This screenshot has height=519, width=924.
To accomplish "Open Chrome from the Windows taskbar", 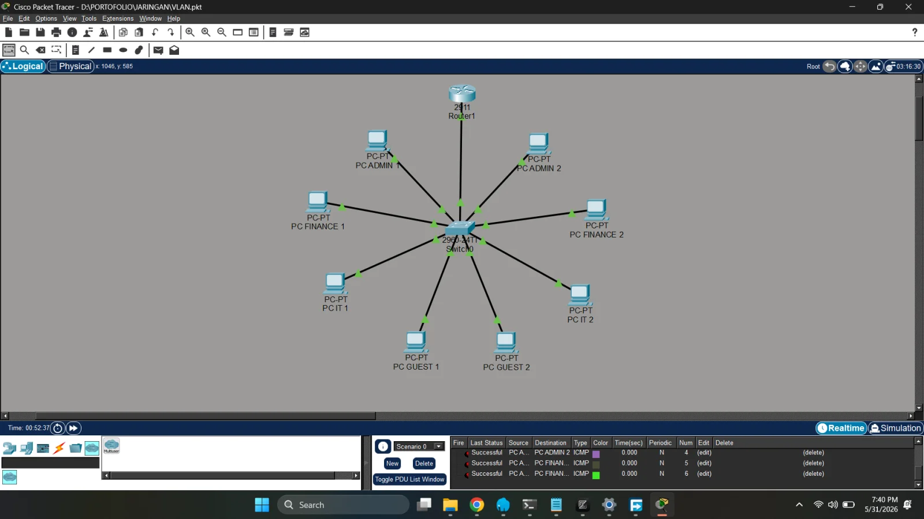I will [x=476, y=505].
